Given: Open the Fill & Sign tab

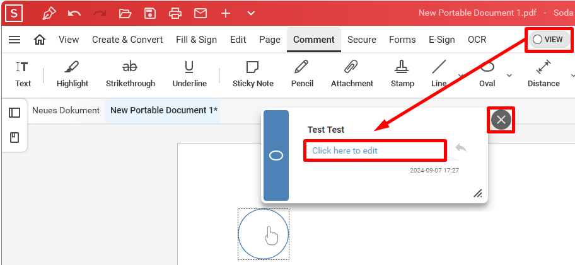Looking at the screenshot, I should [x=196, y=40].
